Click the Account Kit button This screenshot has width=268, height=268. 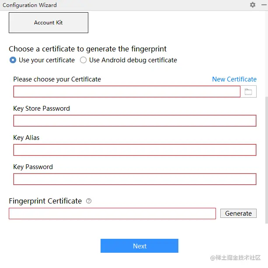coord(49,23)
